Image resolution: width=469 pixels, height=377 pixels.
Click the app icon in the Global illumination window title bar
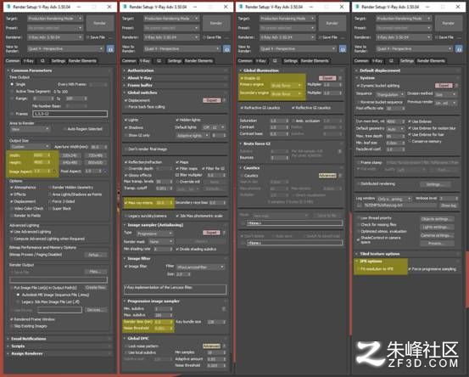pos(241,6)
